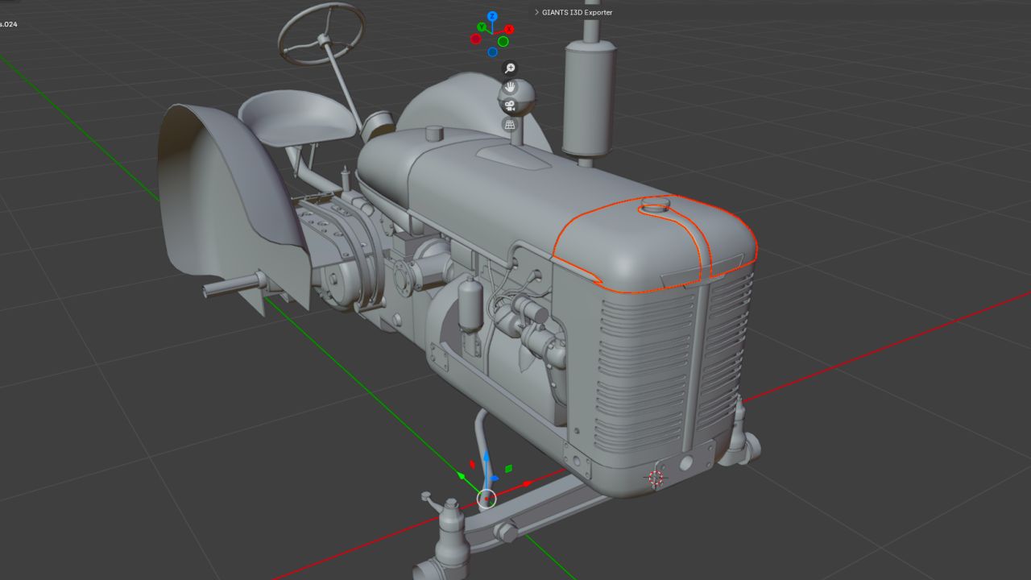Image resolution: width=1031 pixels, height=580 pixels.
Task: Click the red X axis gizmo handle
Action: click(x=509, y=30)
